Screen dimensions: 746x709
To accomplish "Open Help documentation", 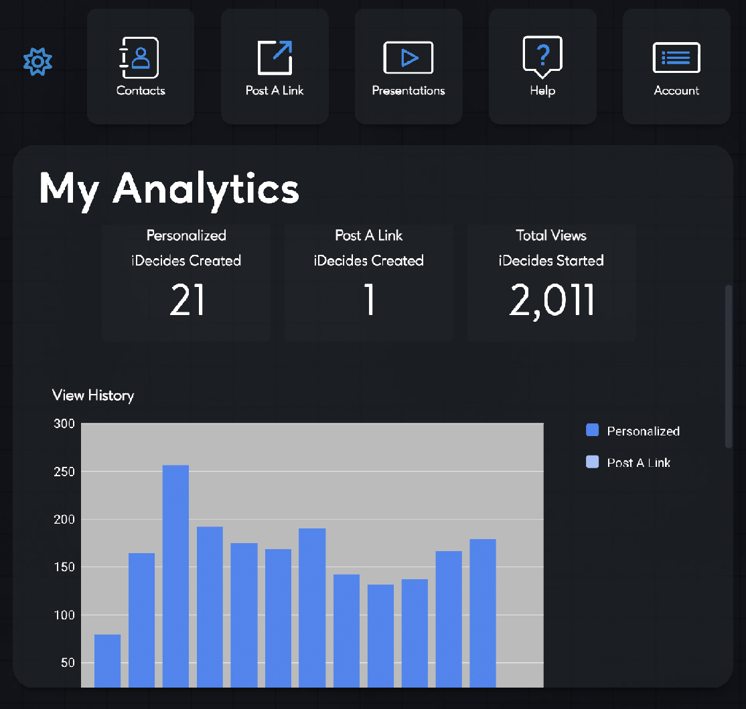I will point(542,66).
